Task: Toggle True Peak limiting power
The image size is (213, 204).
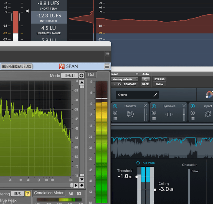Action: pyautogui.click(x=138, y=163)
